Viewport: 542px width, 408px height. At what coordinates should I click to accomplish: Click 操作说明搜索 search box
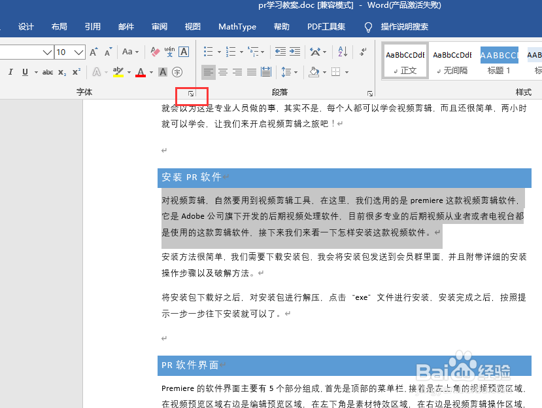tap(405, 27)
